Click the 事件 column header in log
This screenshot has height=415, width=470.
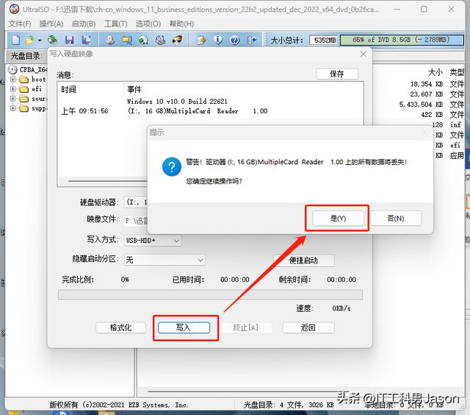coord(134,90)
